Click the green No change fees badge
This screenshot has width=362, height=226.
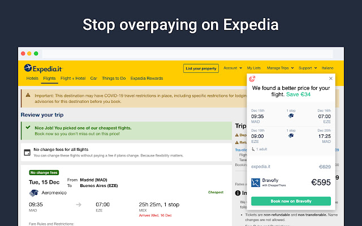pyautogui.click(x=44, y=172)
